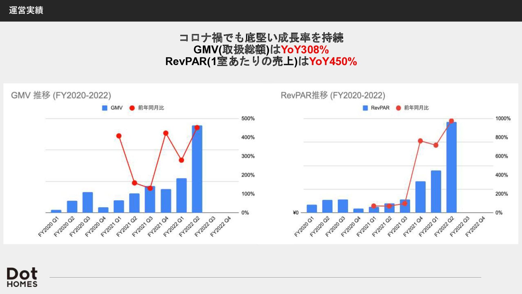Screen dimensions: 522x294
Task: Click the RevPAR YoY data point at FY2021 Q4
Action: point(420,141)
